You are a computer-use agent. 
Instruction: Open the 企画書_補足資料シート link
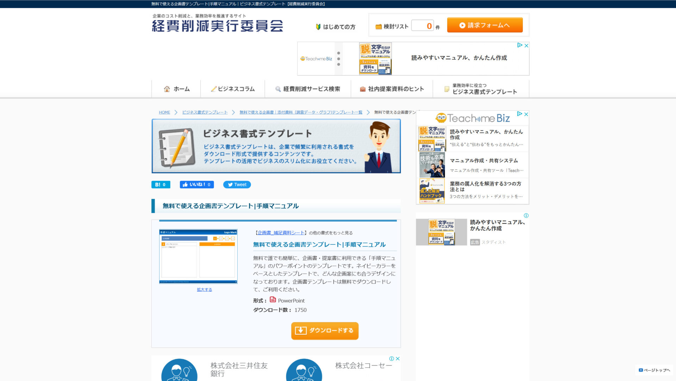pyautogui.click(x=280, y=232)
